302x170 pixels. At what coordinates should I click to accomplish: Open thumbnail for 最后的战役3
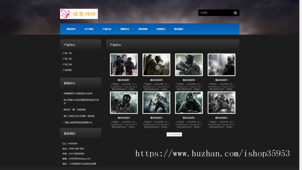pos(156,103)
